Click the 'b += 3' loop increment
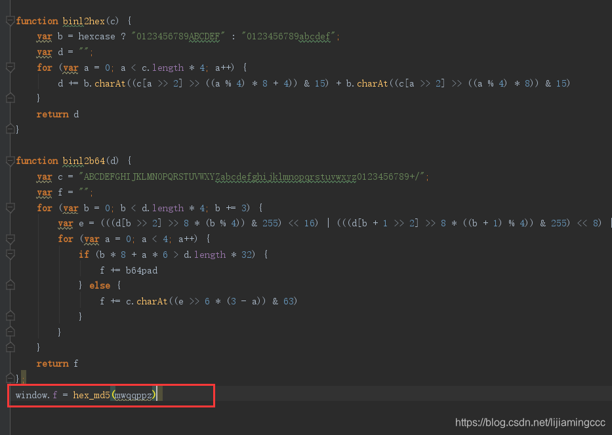Screen dimensions: 612x435 (x=232, y=208)
